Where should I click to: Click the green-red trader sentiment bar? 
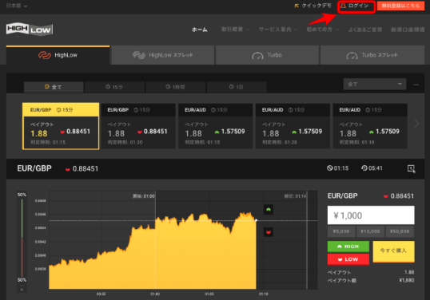[22, 237]
